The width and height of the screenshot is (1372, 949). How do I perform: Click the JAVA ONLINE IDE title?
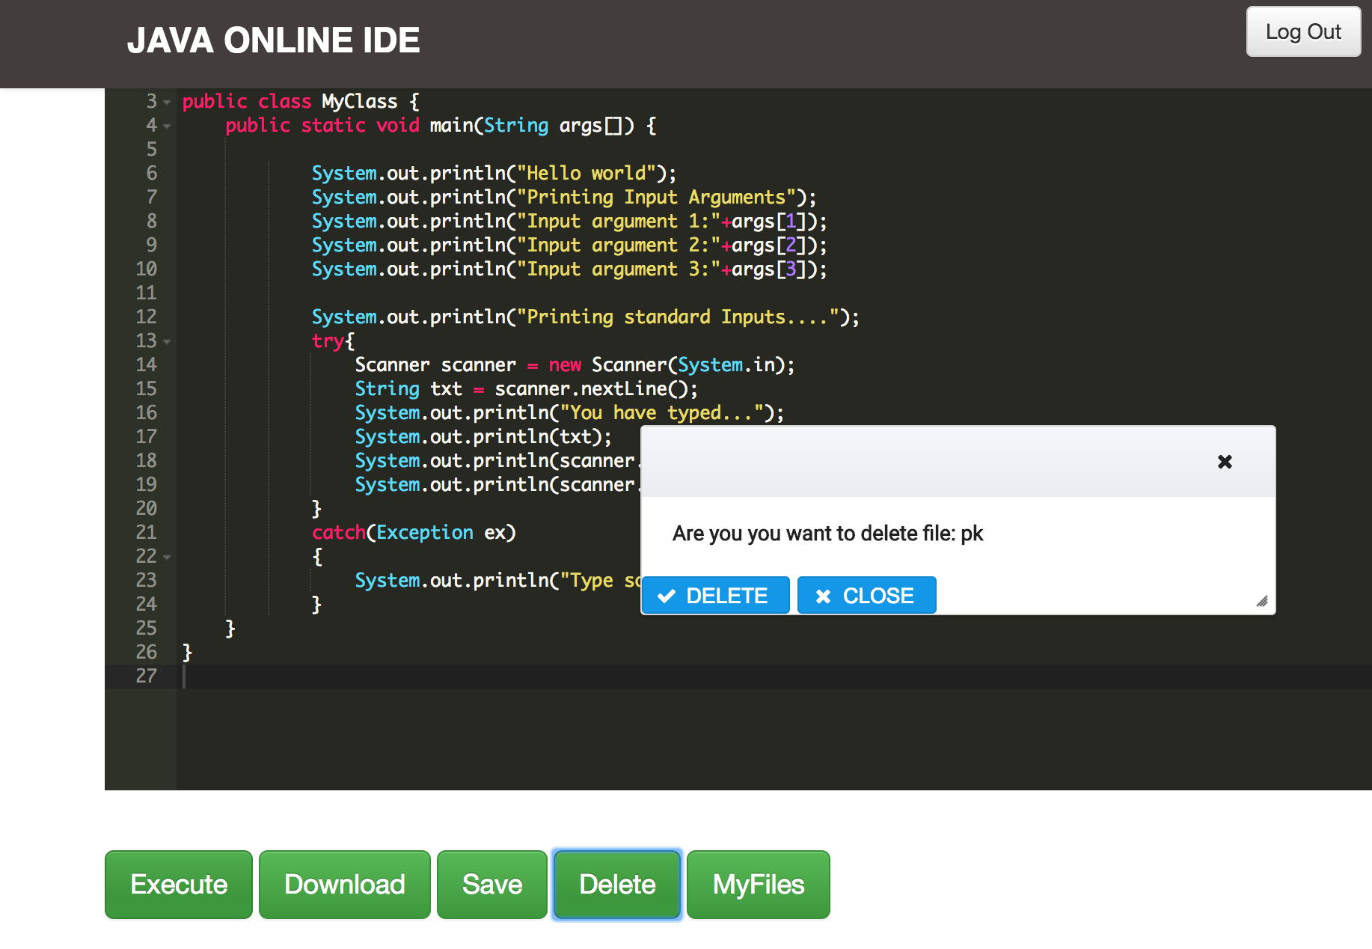point(273,40)
